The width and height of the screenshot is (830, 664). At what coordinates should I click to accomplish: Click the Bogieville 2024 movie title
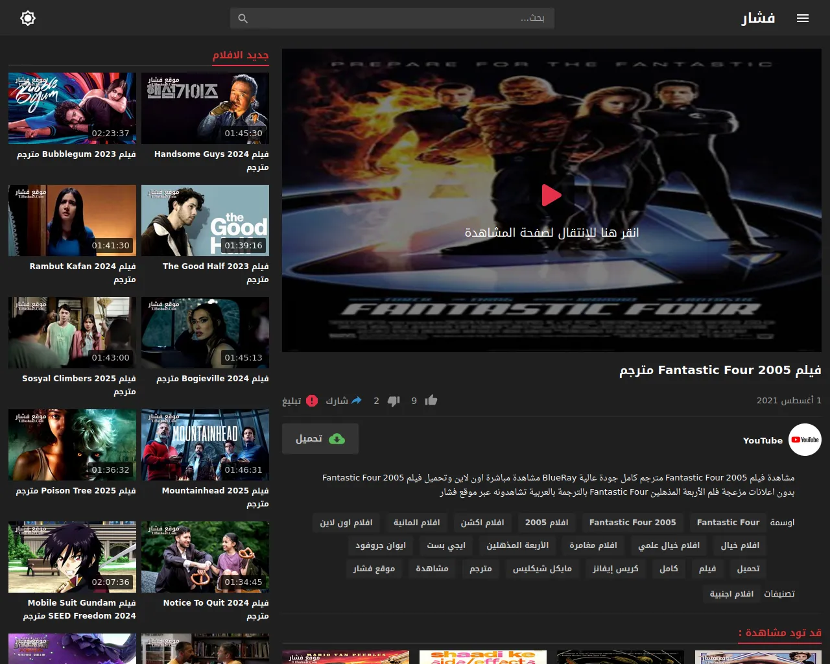click(x=213, y=379)
